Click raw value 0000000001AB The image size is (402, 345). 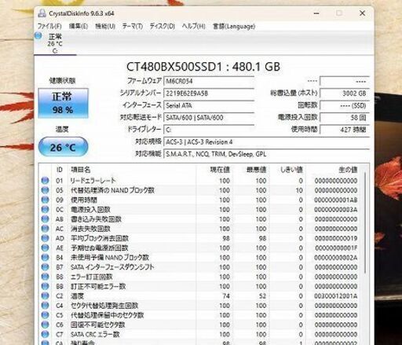pos(336,200)
